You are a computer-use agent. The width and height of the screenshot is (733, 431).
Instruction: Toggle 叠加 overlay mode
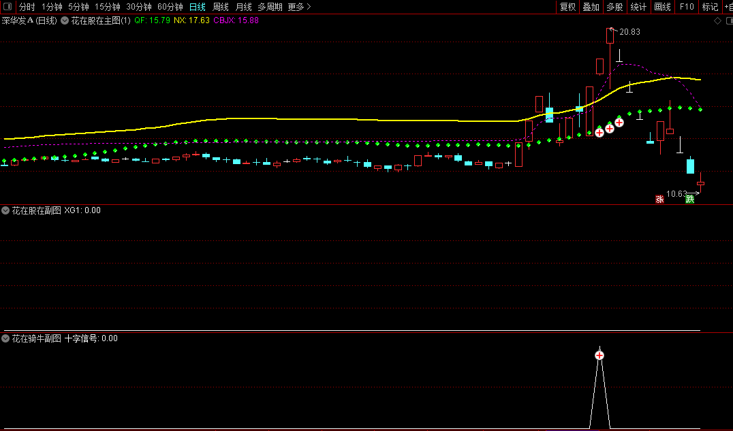tap(591, 7)
